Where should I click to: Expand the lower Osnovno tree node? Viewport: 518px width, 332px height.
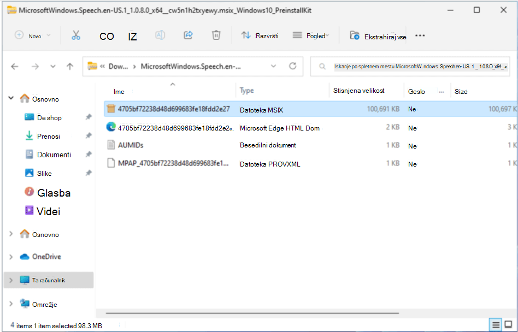click(x=11, y=234)
